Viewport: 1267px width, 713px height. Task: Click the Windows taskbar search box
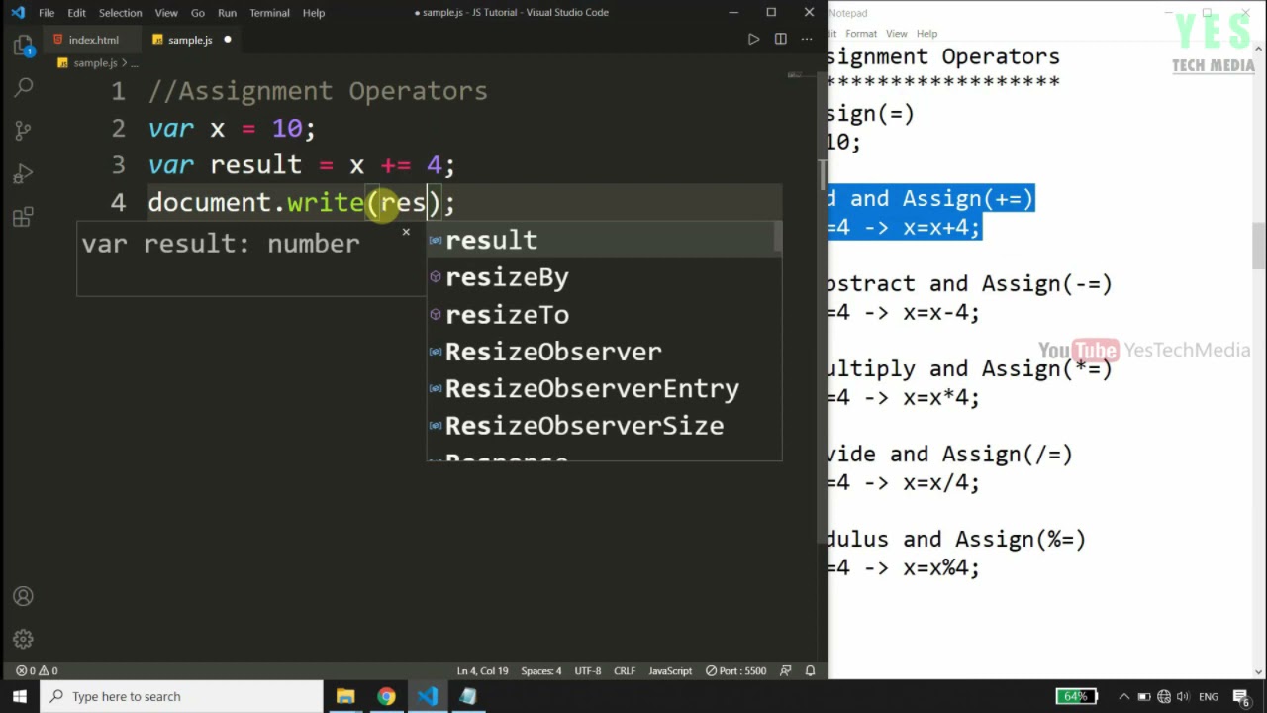point(181,696)
